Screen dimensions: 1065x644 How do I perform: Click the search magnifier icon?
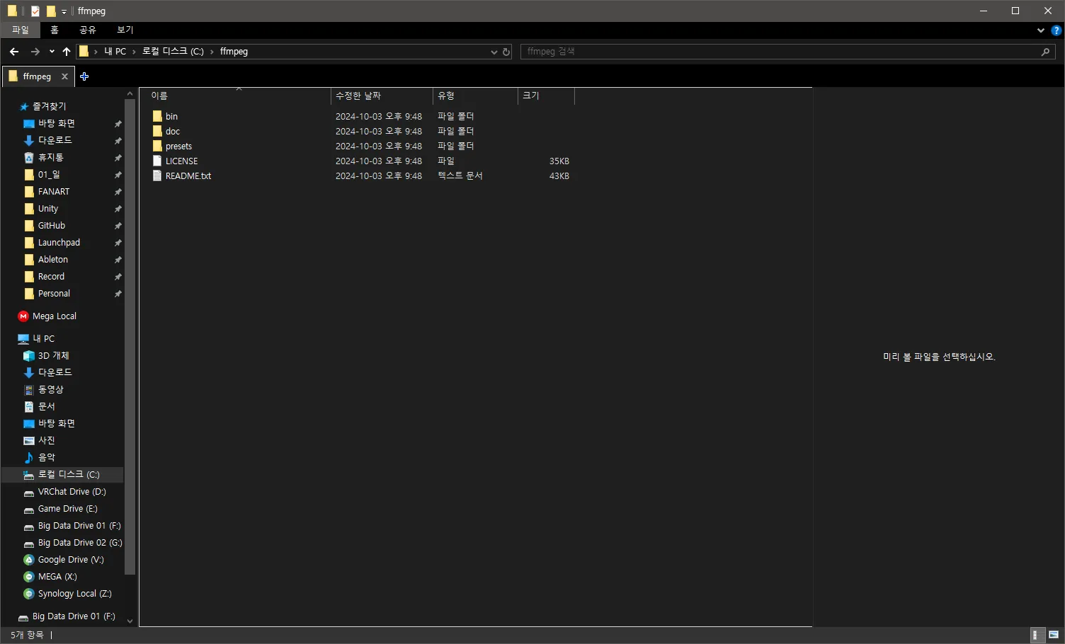(x=1046, y=52)
